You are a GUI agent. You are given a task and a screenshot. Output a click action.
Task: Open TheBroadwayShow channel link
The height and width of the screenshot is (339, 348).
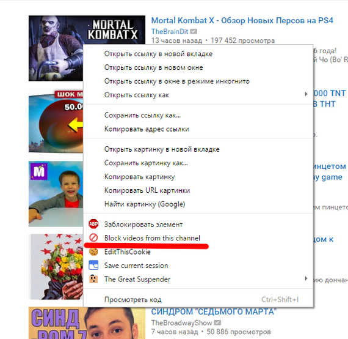[x=181, y=322]
